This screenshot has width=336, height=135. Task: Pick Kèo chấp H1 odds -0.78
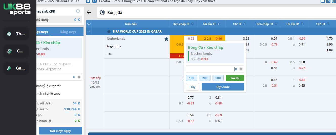click(274, 44)
